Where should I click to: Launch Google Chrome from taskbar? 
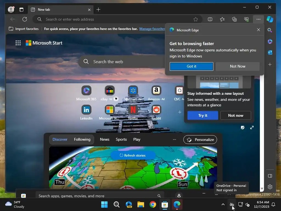coord(153,204)
